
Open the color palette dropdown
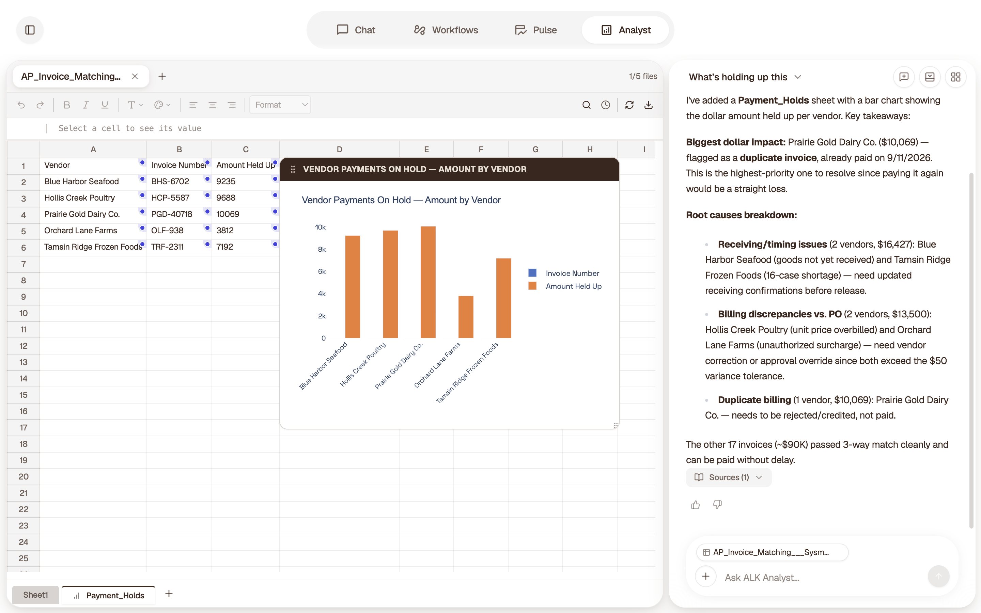(x=162, y=105)
